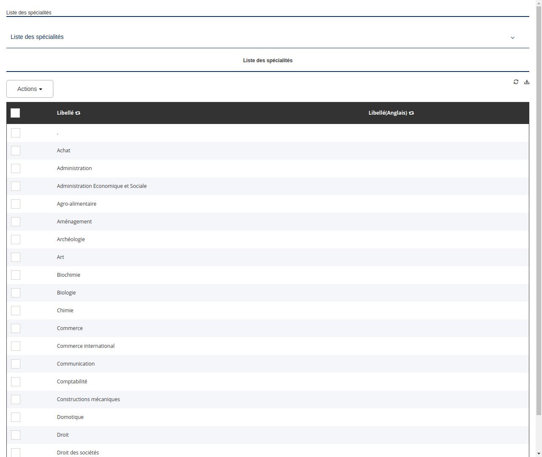Click the Liste des spécialités breadcrumb
The image size is (542, 457).
click(28, 13)
